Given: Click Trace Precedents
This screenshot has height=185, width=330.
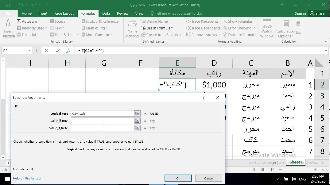Looking at the screenshot, I should tap(202, 21).
